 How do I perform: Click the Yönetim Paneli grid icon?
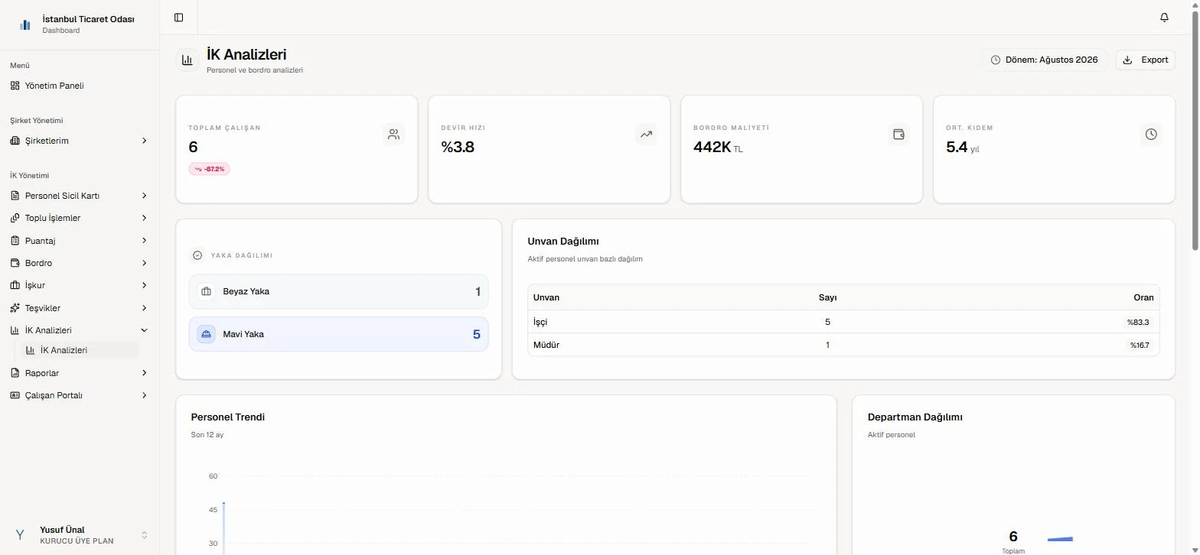[x=15, y=86]
